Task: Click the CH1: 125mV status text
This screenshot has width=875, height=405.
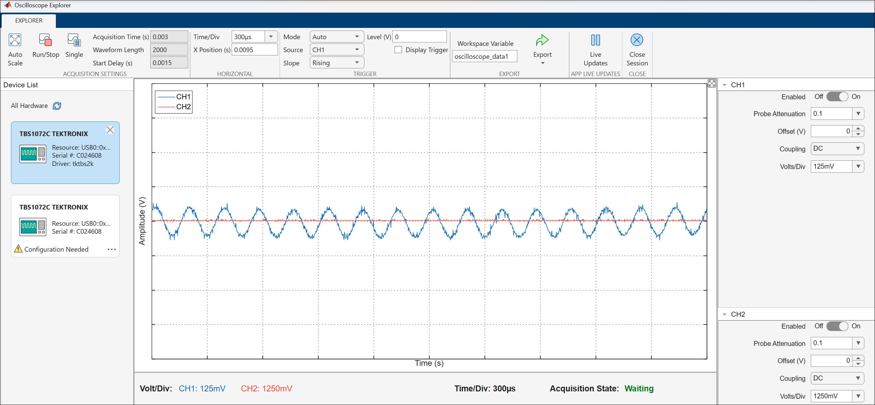Action: coord(202,388)
